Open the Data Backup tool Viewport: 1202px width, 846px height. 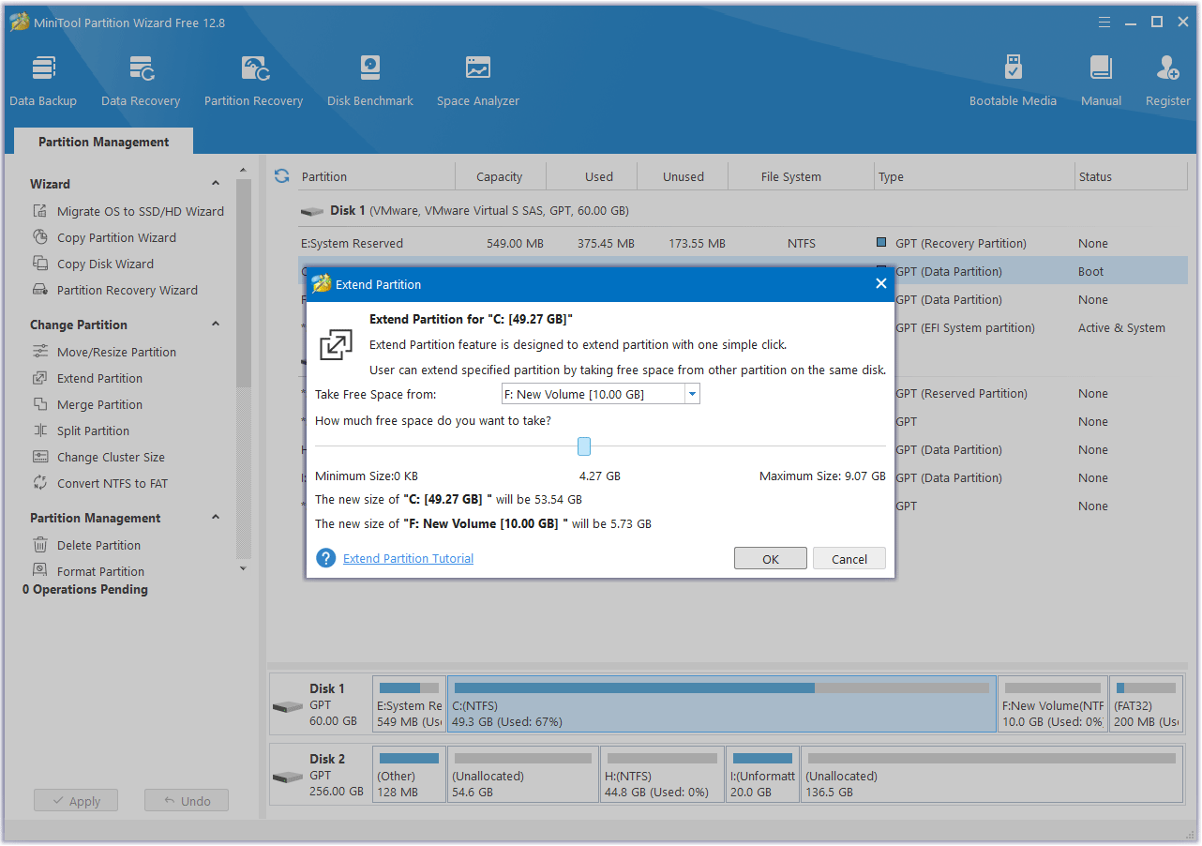[x=43, y=79]
